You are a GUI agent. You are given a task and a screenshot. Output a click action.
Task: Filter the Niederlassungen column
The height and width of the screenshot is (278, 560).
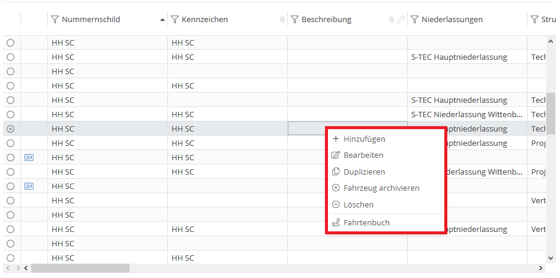coord(415,20)
